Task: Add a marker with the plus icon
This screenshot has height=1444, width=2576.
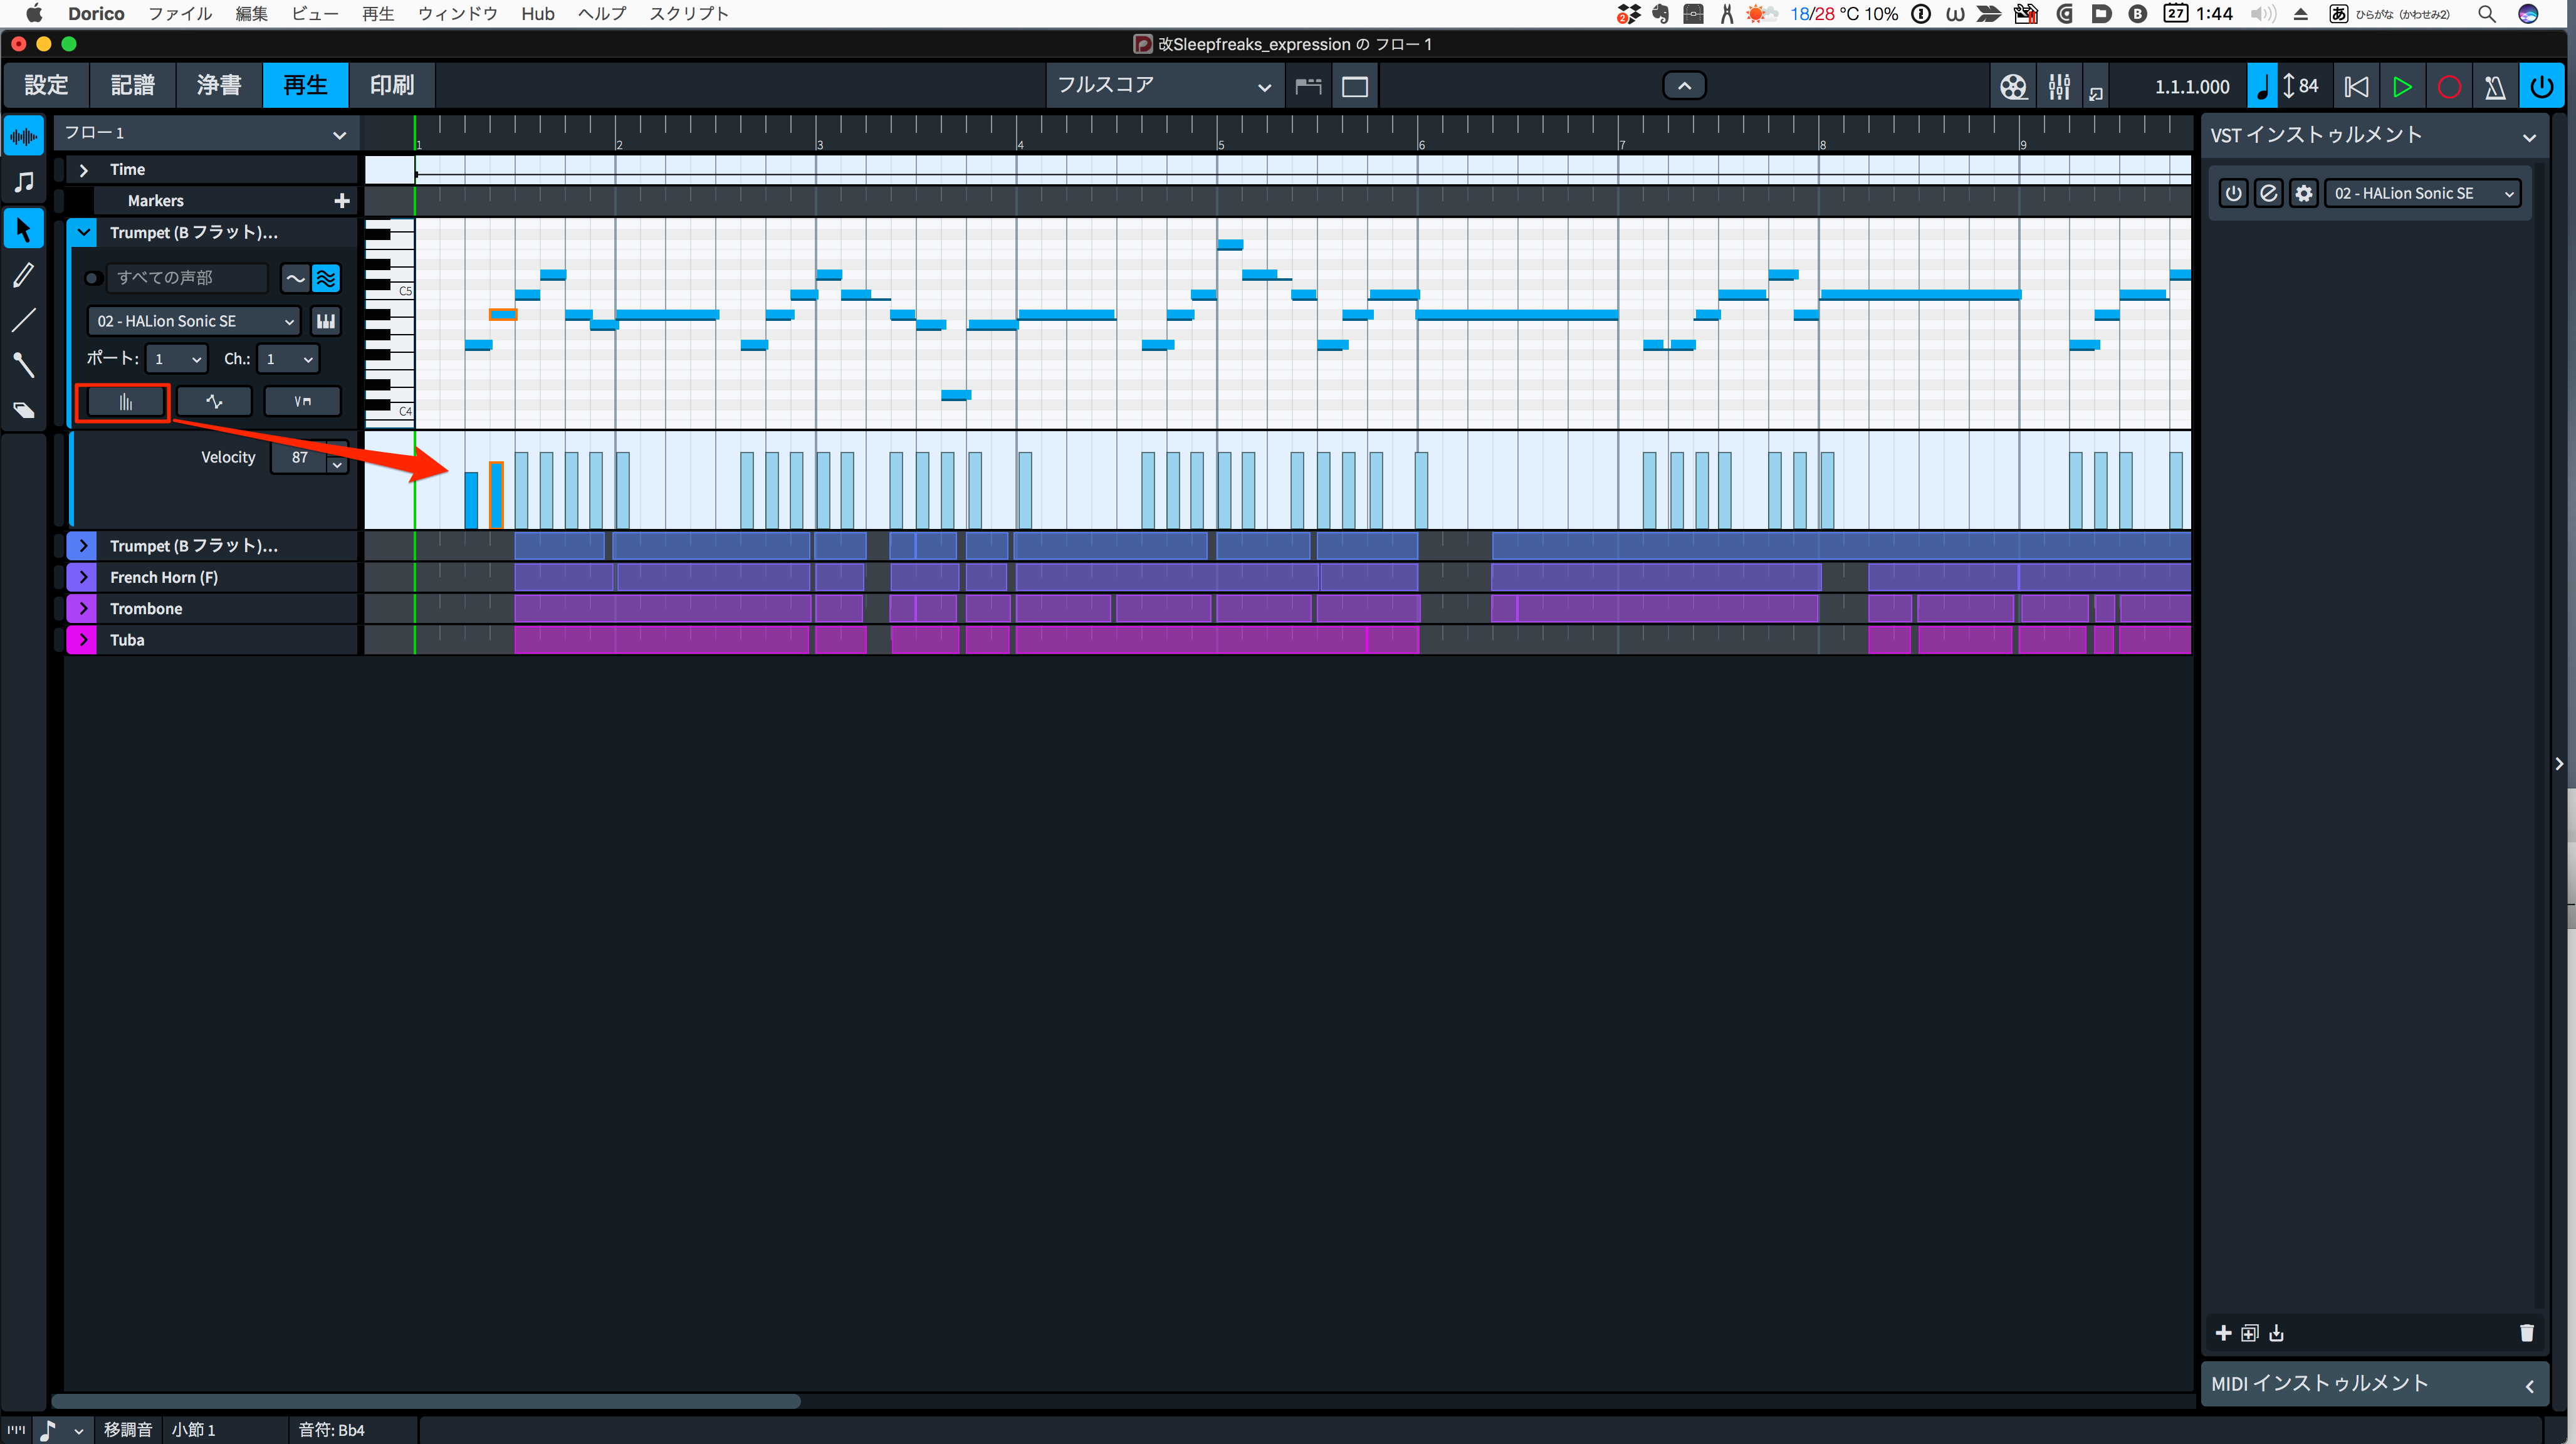Action: coord(342,201)
